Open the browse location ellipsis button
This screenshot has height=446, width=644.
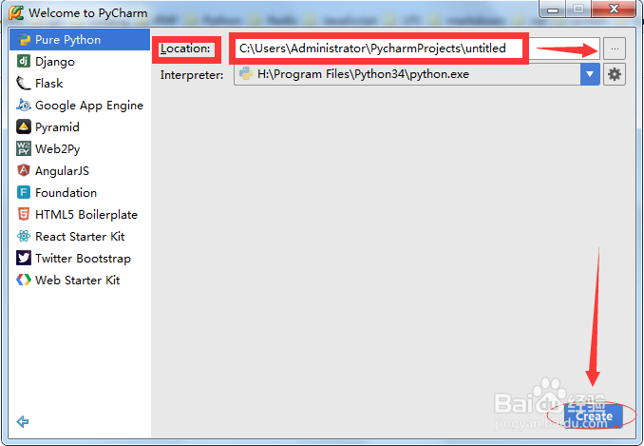point(615,48)
